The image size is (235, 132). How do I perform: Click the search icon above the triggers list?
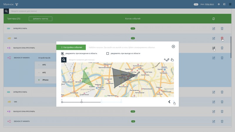point(6,11)
